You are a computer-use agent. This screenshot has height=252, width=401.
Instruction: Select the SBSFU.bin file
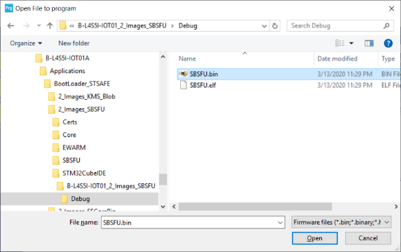(204, 74)
